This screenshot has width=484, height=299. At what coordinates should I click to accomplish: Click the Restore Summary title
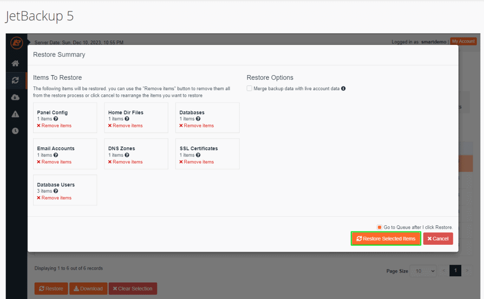point(59,55)
